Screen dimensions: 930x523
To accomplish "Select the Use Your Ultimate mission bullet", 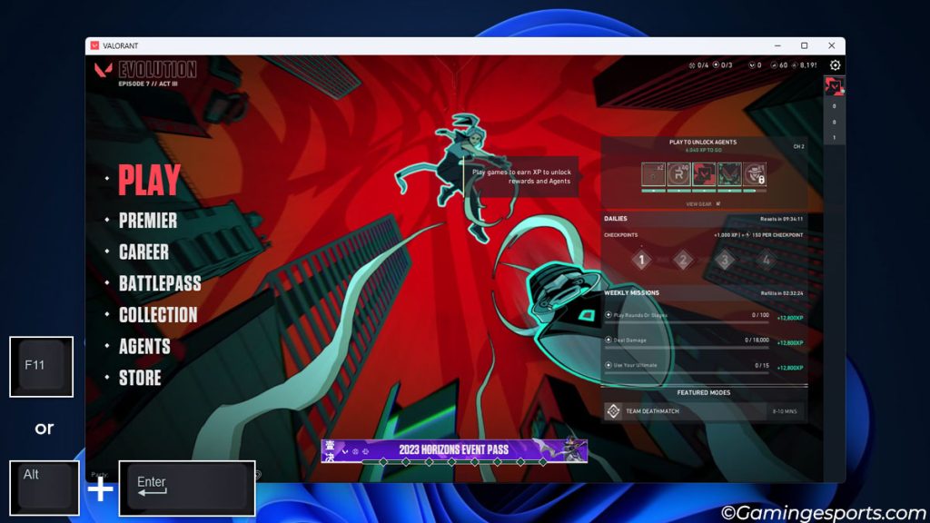I will click(x=608, y=365).
